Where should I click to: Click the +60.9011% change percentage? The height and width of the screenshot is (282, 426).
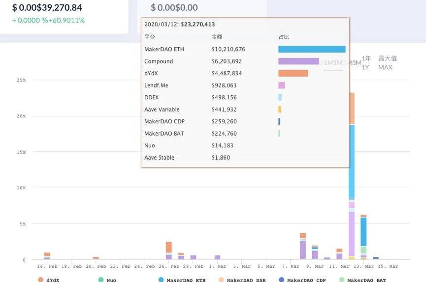pos(66,20)
